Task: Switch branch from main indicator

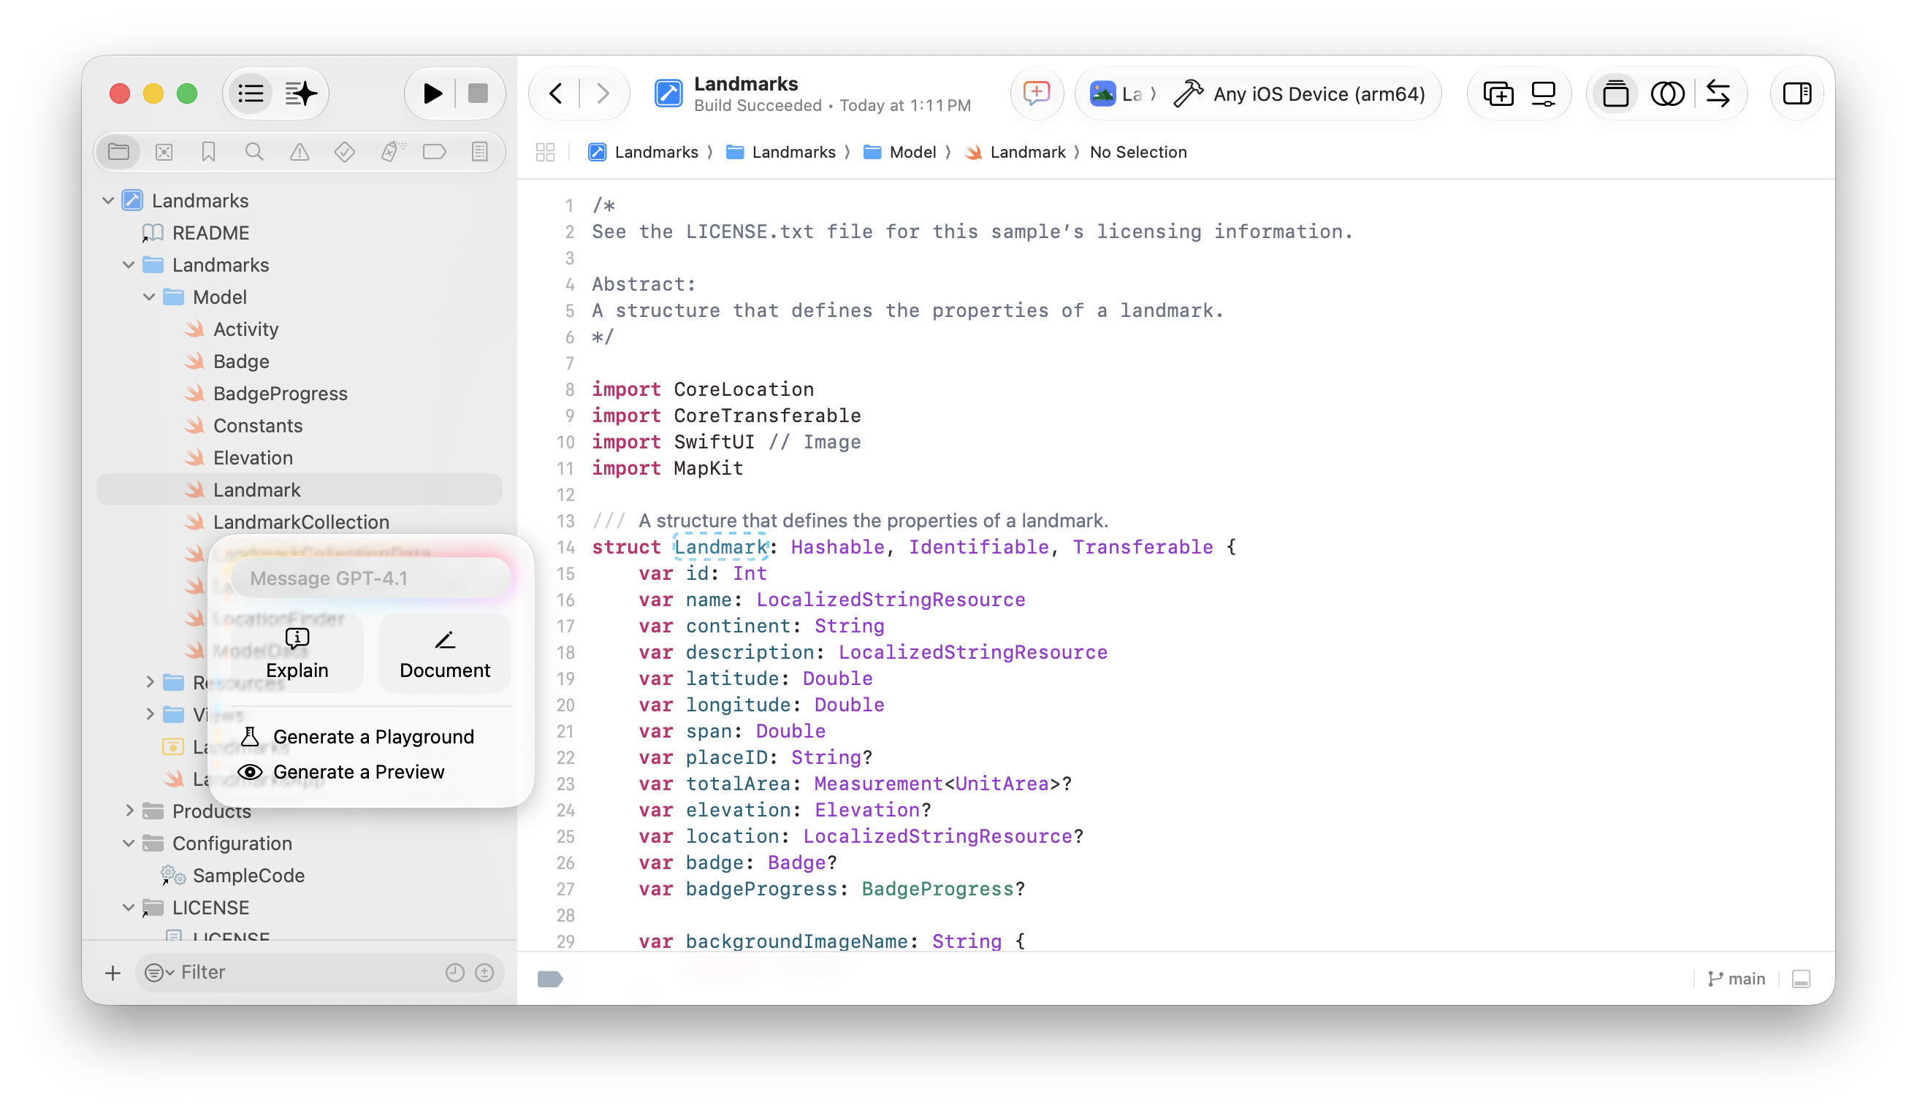Action: 1736,979
